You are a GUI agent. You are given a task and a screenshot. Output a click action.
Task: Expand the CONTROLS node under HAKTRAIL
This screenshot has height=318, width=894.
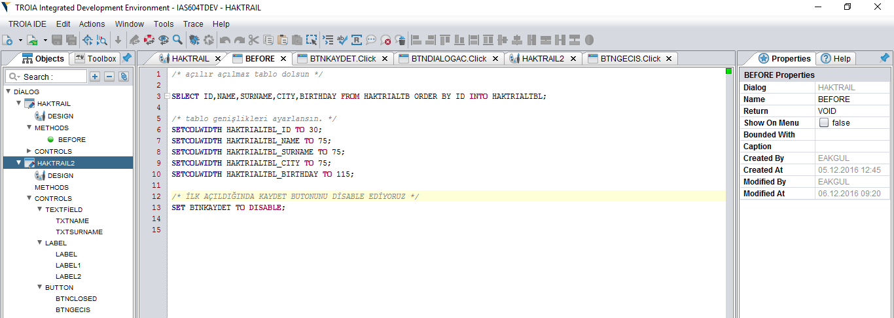(29, 151)
